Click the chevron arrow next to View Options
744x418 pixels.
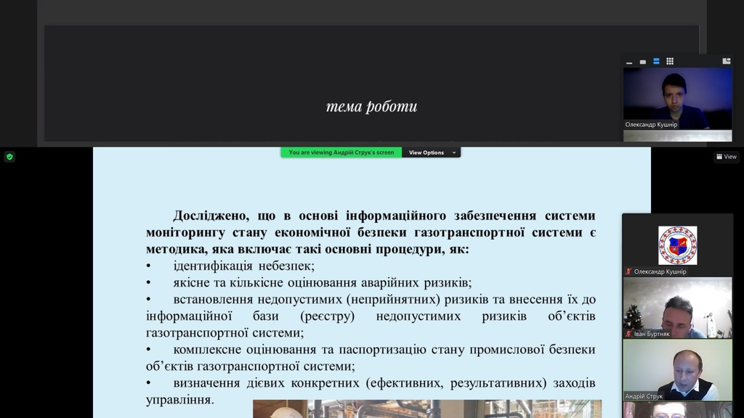pyautogui.click(x=454, y=152)
